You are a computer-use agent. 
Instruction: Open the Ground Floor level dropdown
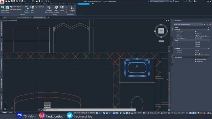pyautogui.click(x=179, y=113)
